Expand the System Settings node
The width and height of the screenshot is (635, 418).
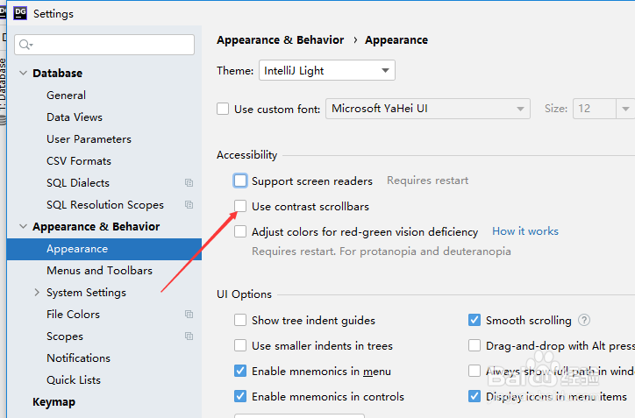(x=37, y=292)
